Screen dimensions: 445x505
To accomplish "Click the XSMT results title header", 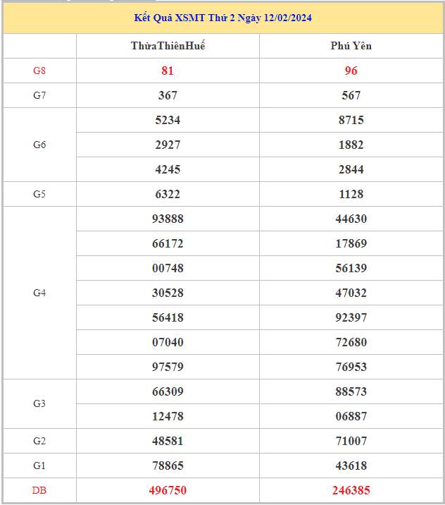I will tap(222, 18).
